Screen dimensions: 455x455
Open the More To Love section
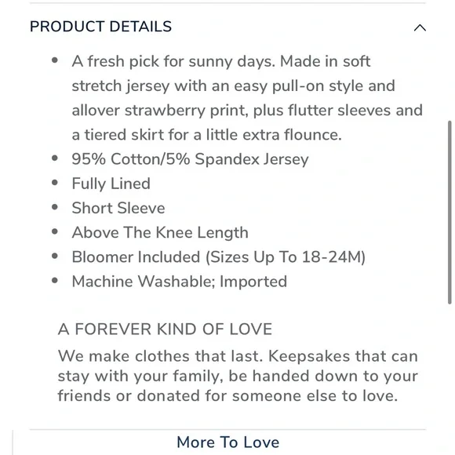(x=227, y=442)
